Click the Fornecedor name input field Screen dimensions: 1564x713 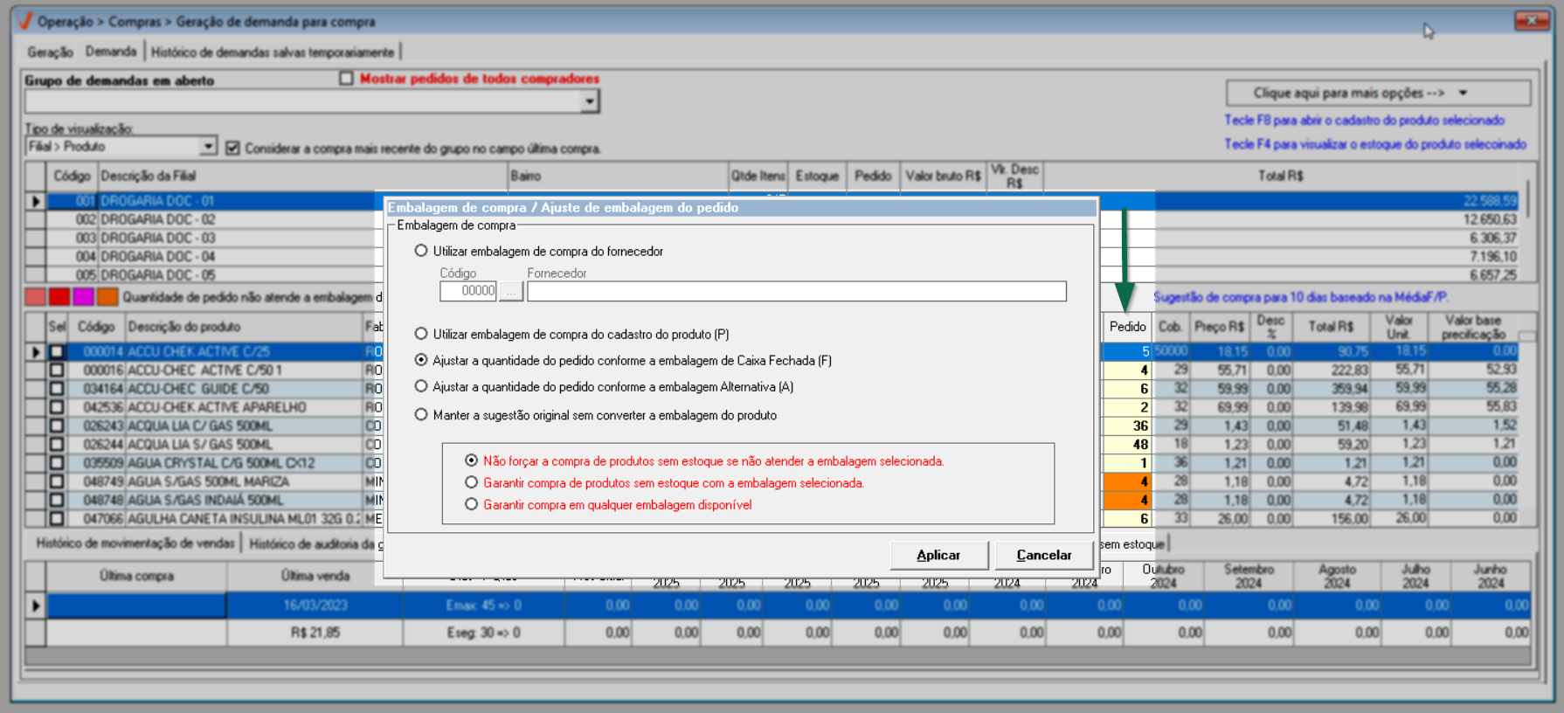[x=796, y=291]
